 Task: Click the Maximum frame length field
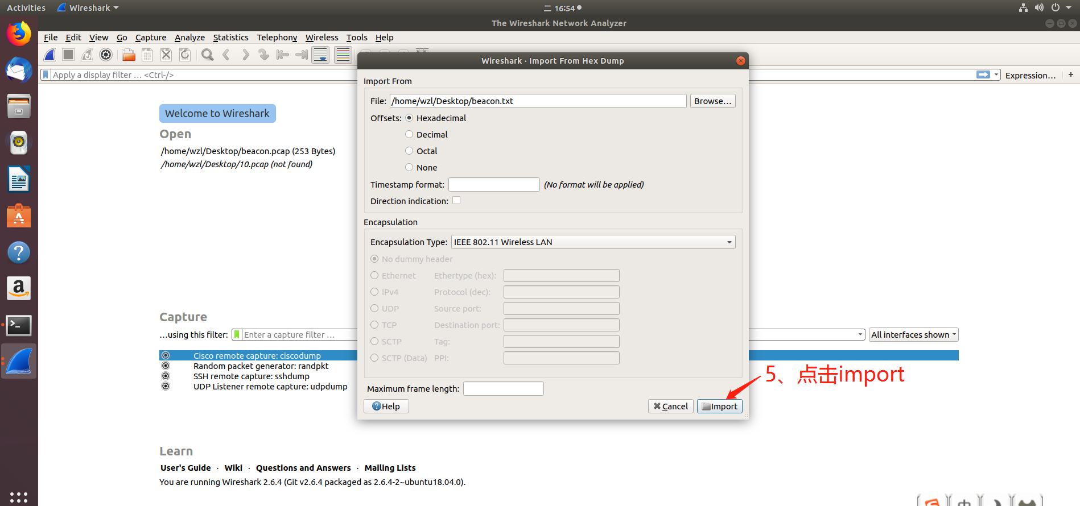click(504, 389)
